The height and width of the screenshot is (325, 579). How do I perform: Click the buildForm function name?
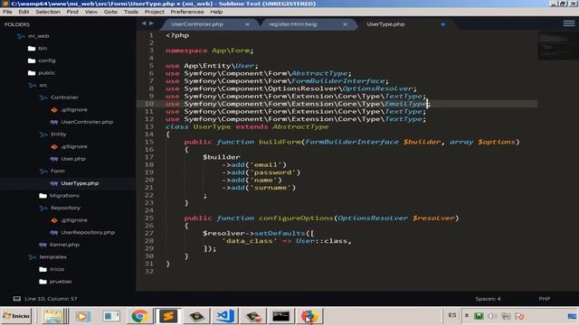(280, 142)
